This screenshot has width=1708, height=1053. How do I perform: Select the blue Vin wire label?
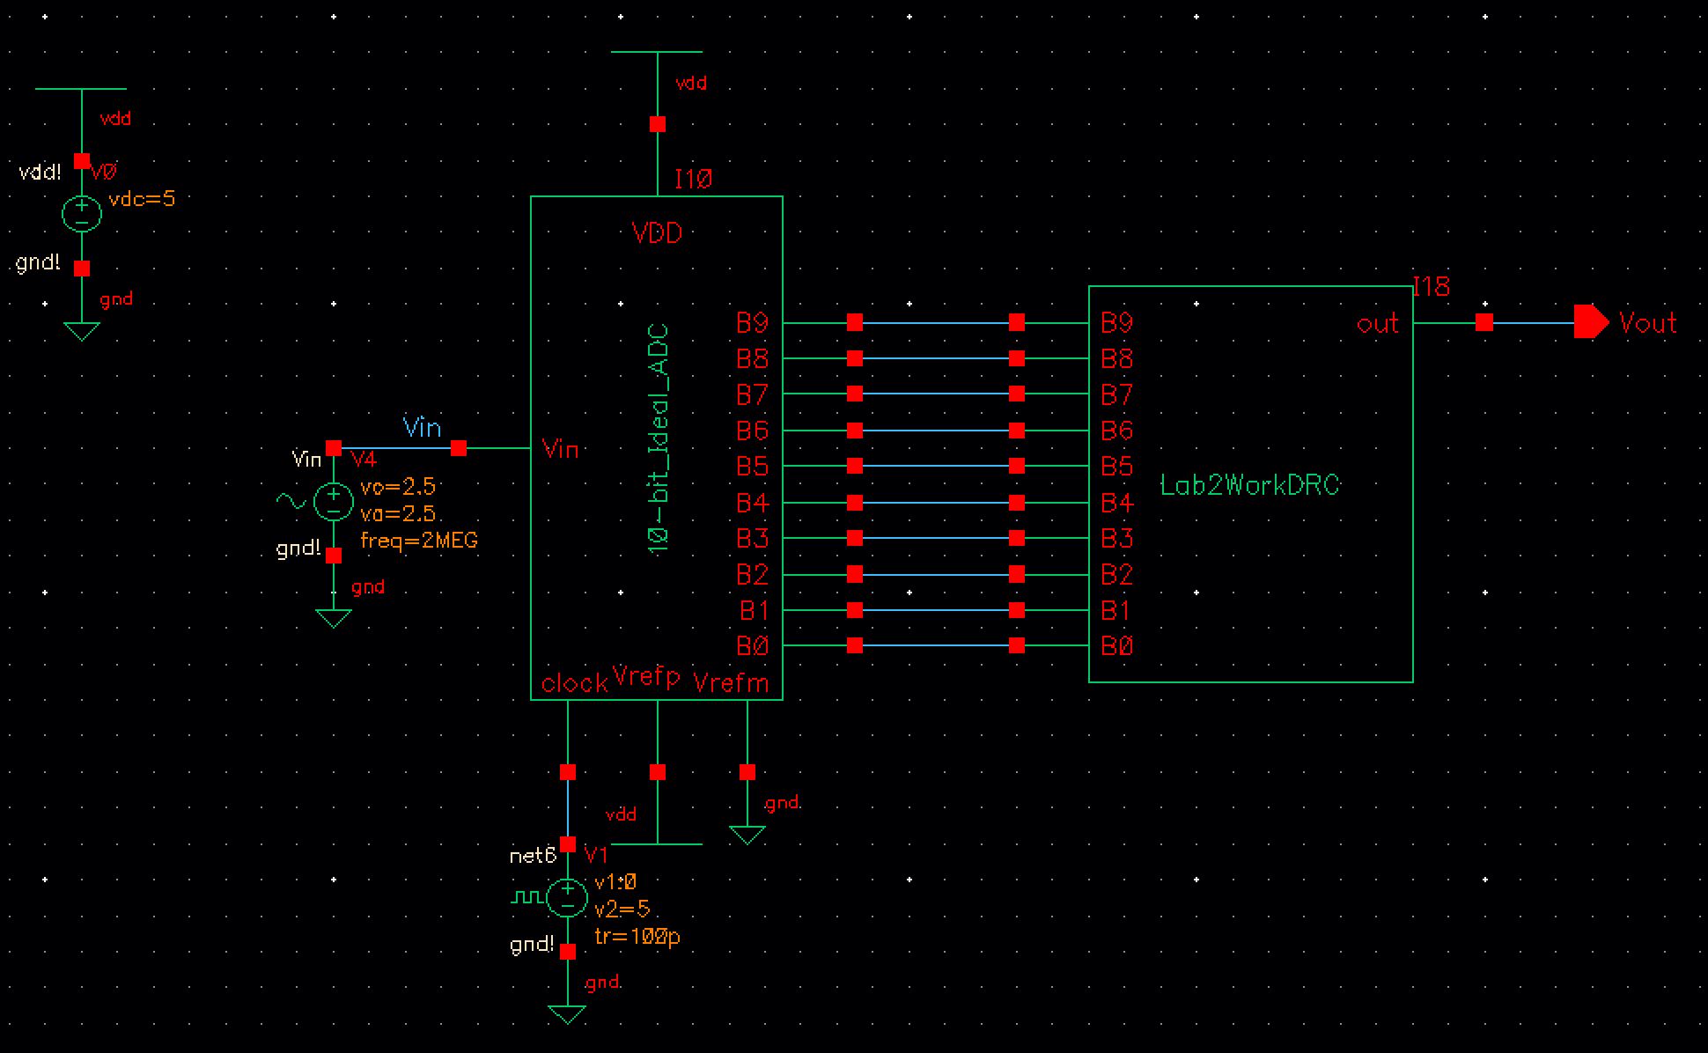coord(422,428)
